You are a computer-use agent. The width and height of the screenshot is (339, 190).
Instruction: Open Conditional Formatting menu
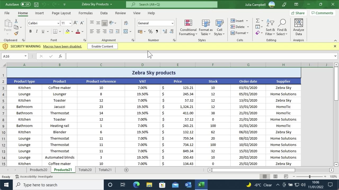coord(188,27)
